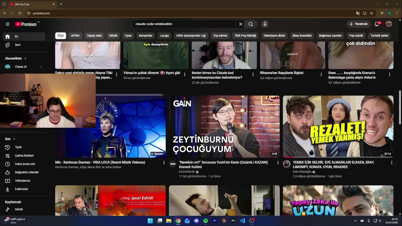Select the Skeç komedisi chip
This screenshot has height=226, width=402.
(x=302, y=36)
